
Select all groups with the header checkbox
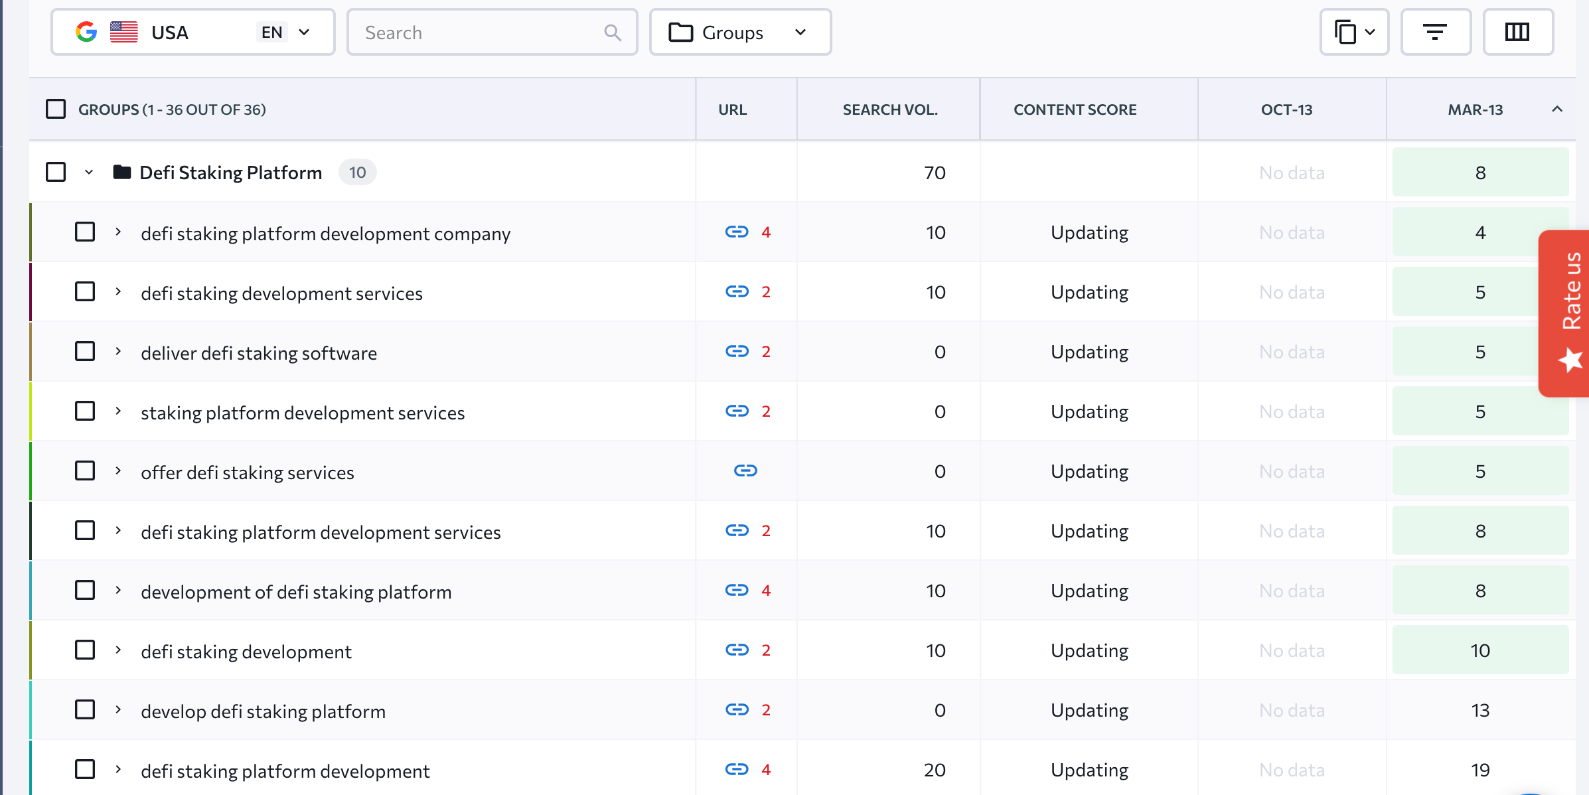coord(56,109)
